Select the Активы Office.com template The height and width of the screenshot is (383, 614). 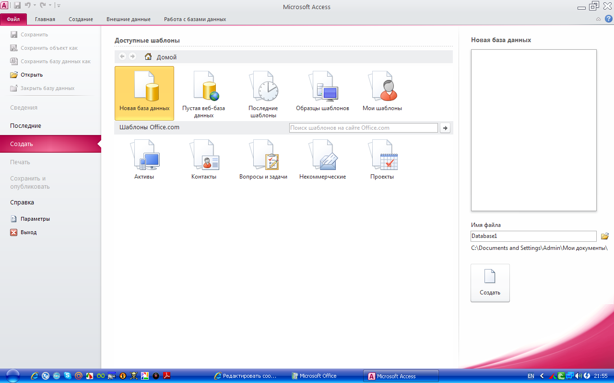coord(144,159)
